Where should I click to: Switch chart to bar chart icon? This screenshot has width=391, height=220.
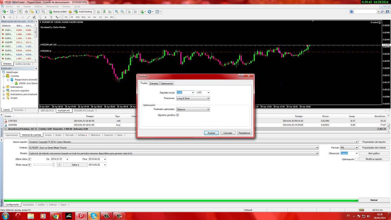click(x=98, y=12)
